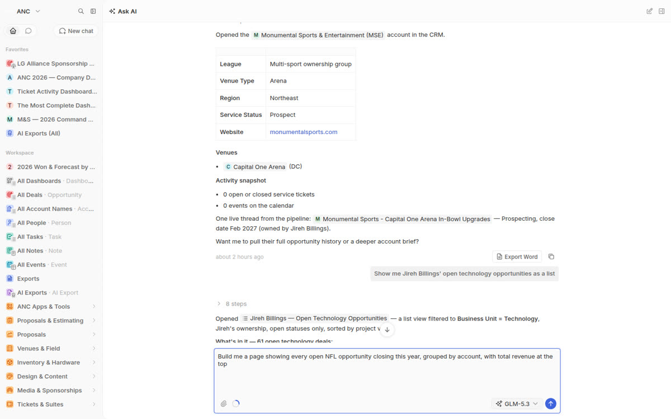
Task: Open the GLM-5.3 model dropdown
Action: [x=517, y=403]
